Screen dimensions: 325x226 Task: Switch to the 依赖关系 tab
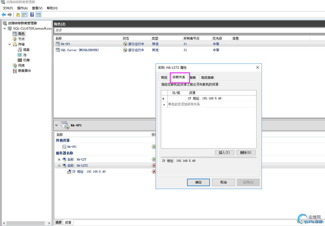pyautogui.click(x=179, y=77)
